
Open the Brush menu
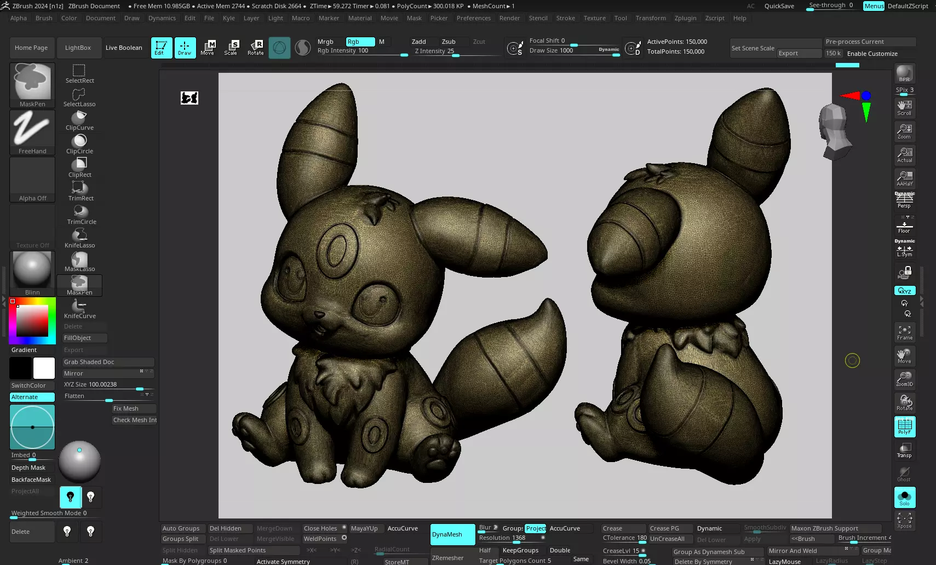tap(44, 18)
